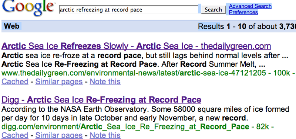Click 'Note this' under the Digg result

click(105, 135)
